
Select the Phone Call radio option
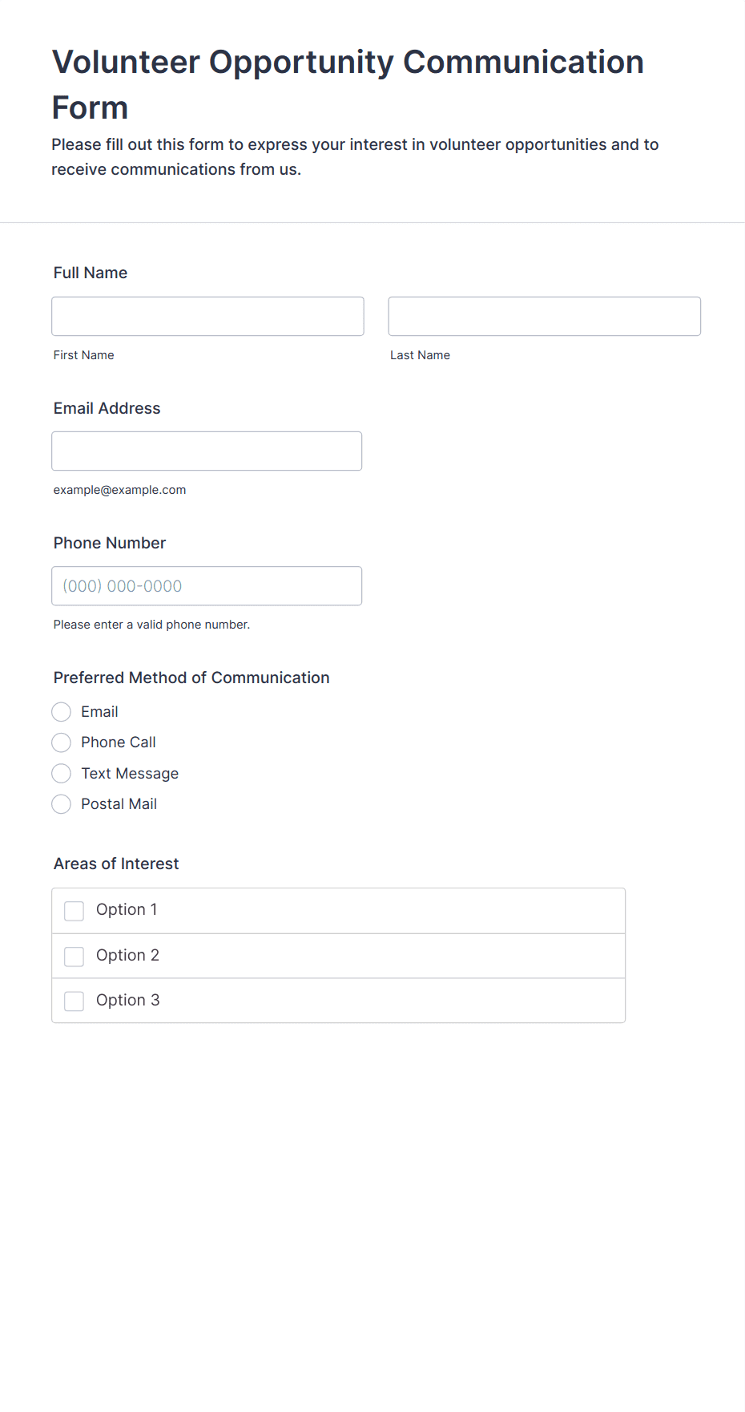point(62,742)
